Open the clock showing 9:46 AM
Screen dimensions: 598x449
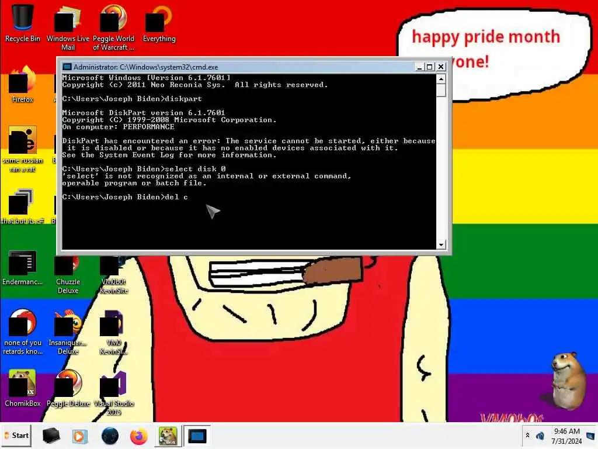[566, 436]
